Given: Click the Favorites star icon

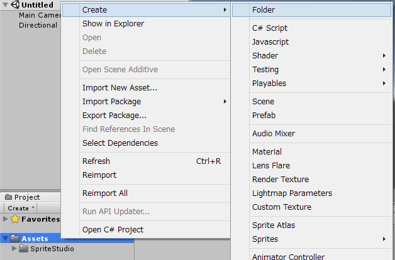Looking at the screenshot, I should coord(15,219).
